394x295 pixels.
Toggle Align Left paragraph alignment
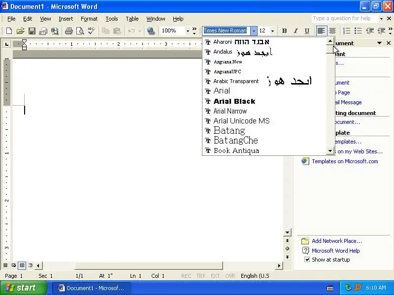[x=321, y=31]
